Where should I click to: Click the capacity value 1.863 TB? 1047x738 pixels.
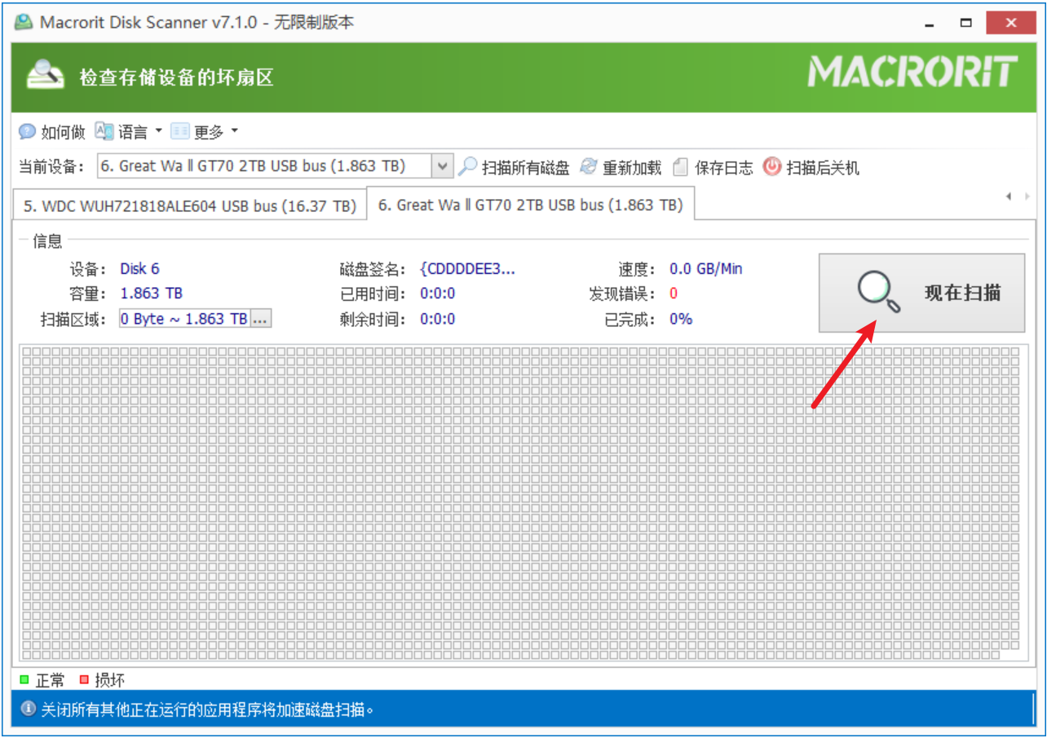click(x=151, y=294)
